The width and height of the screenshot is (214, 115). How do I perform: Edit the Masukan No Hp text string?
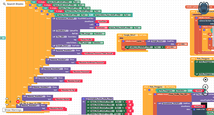point(68,90)
